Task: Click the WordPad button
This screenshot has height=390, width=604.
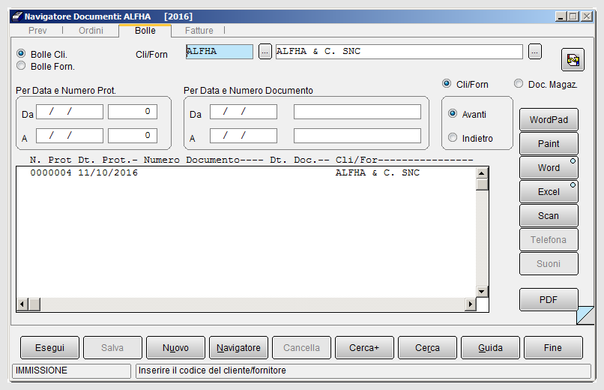Action: pos(549,120)
